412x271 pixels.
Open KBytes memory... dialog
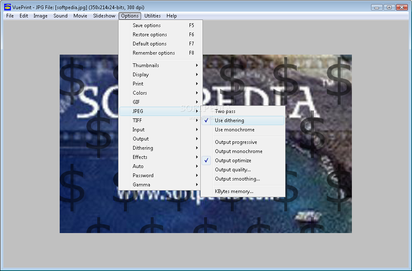(x=243, y=191)
